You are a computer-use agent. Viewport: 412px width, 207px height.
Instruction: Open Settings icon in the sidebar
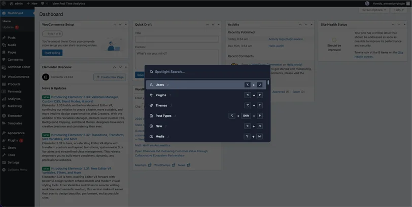tap(4, 162)
